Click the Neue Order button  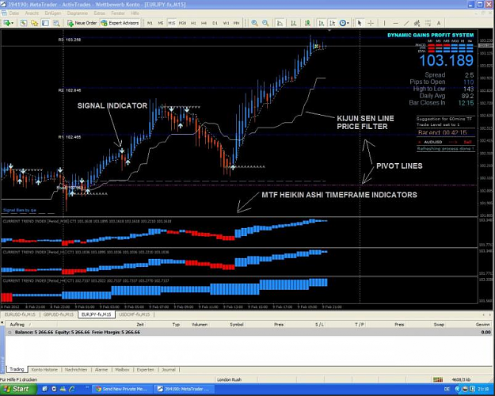(82, 23)
